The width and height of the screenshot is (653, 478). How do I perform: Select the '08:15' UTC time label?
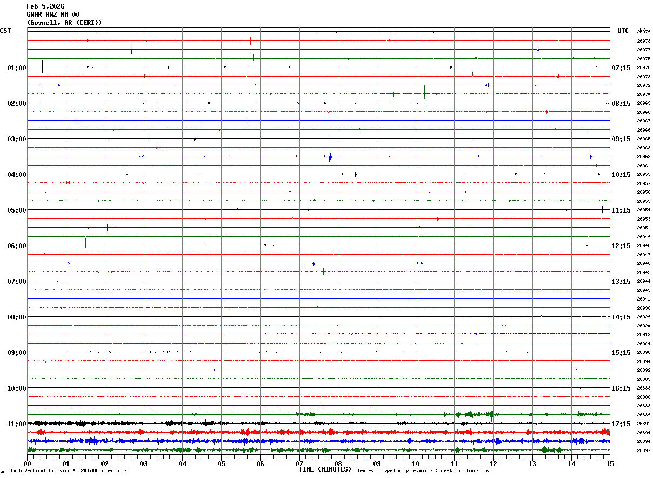point(621,104)
